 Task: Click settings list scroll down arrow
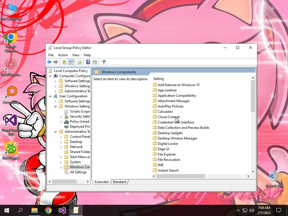pos(253,171)
